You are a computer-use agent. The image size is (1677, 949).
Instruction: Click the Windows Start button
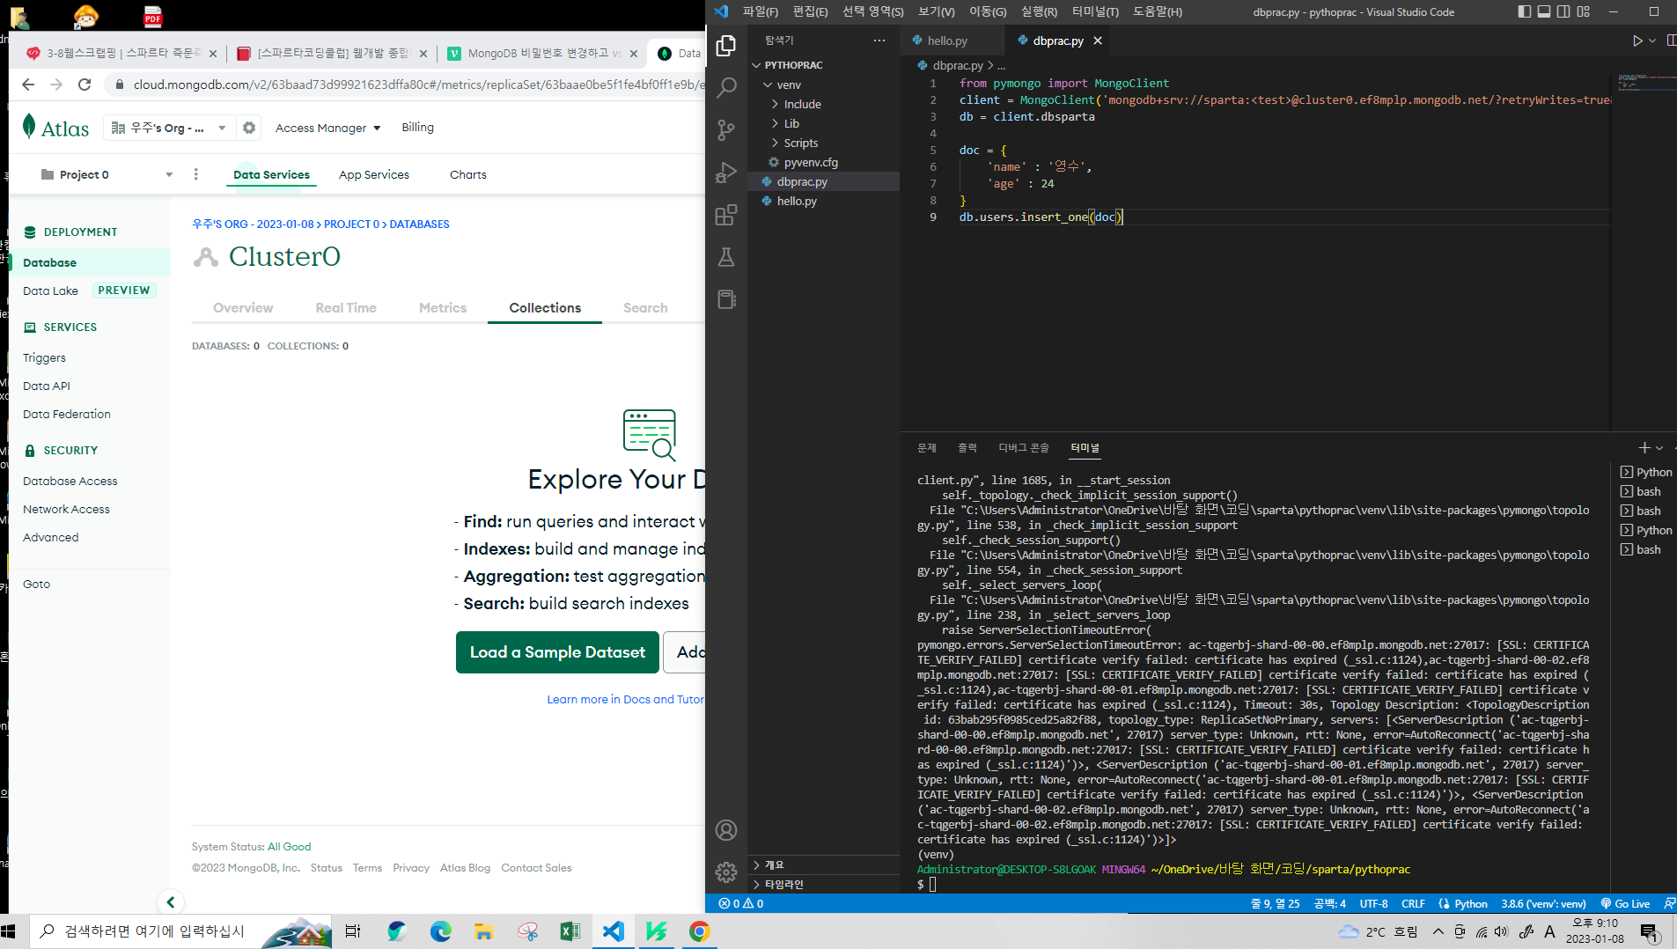(9, 931)
